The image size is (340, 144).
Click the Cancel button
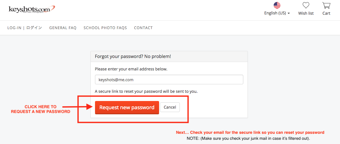point(170,107)
